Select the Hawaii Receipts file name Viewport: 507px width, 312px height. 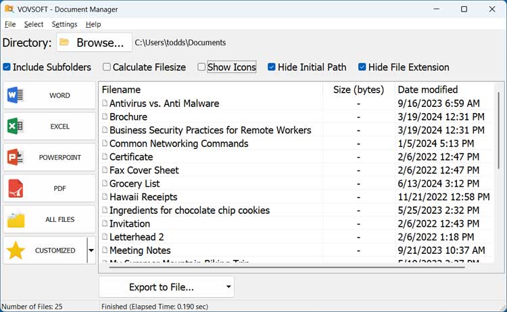pyautogui.click(x=143, y=197)
